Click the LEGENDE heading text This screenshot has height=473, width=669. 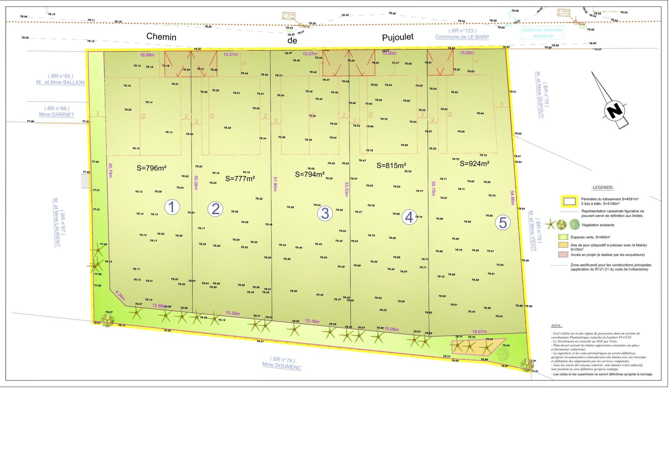tap(602, 188)
